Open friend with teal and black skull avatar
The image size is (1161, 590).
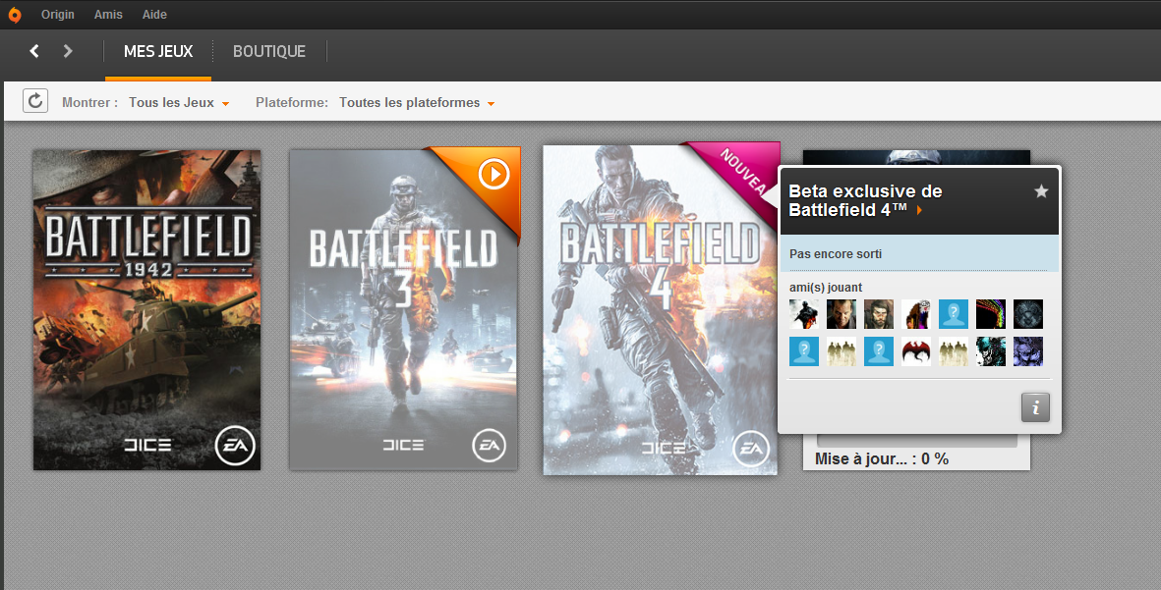(991, 351)
